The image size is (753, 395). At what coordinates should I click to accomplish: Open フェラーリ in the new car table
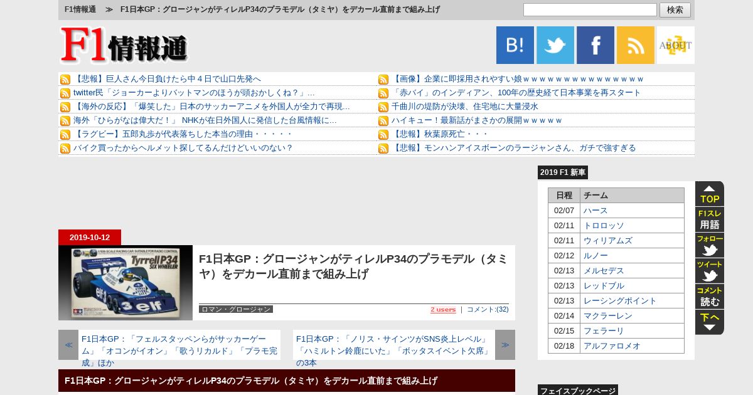click(x=604, y=331)
